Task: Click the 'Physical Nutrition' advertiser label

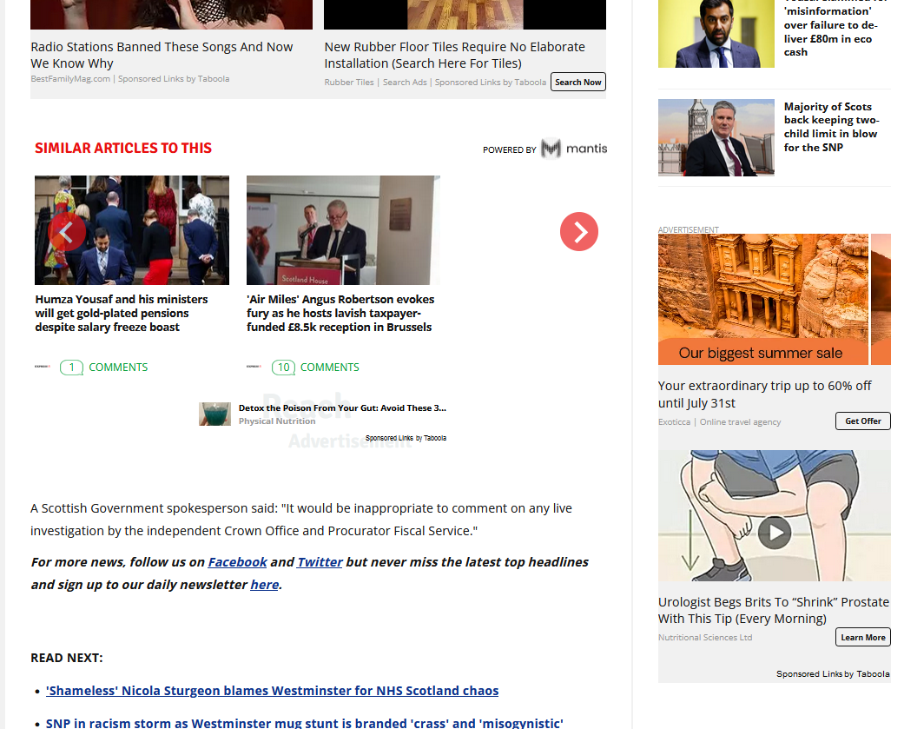Action: 277,421
